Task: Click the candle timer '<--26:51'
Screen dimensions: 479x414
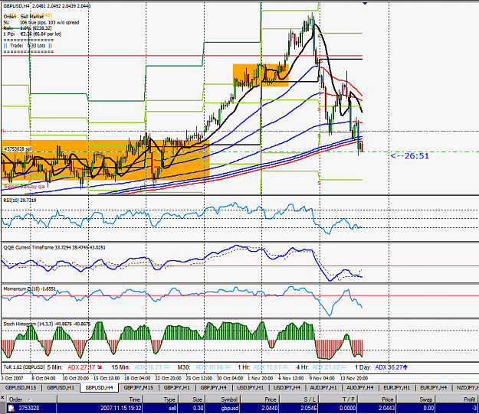Action: [410, 156]
